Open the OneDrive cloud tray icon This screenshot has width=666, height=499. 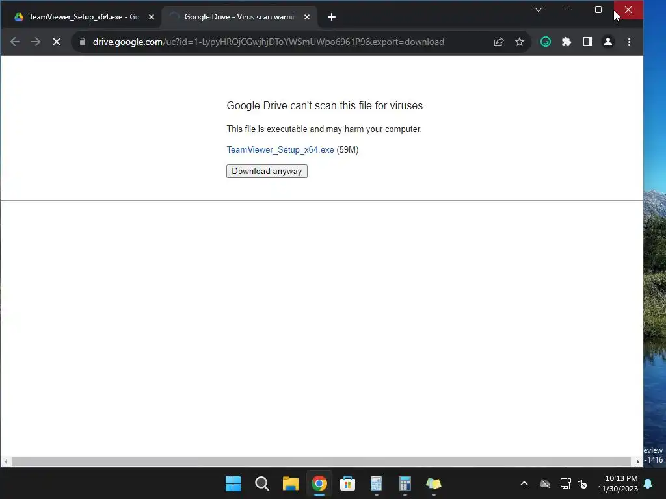(545, 483)
